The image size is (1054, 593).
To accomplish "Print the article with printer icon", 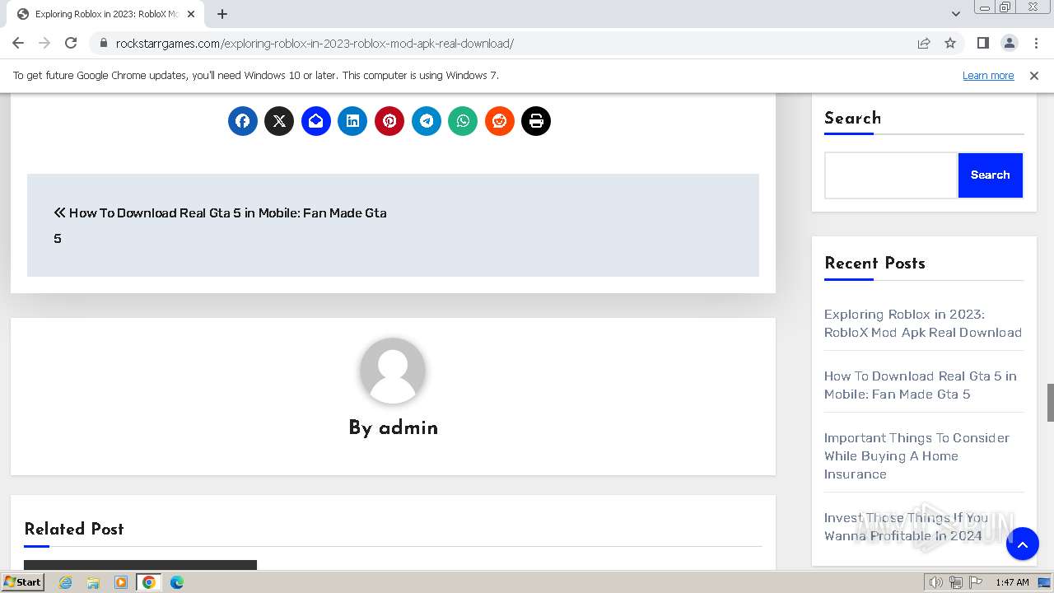I will pos(536,121).
